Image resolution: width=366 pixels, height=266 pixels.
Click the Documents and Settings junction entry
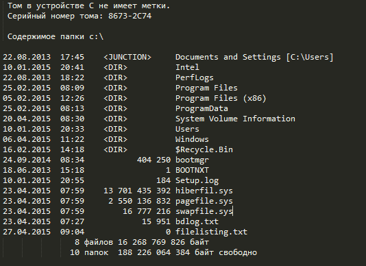[x=254, y=57]
